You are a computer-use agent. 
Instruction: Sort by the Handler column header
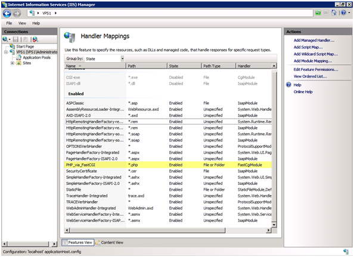pos(254,66)
